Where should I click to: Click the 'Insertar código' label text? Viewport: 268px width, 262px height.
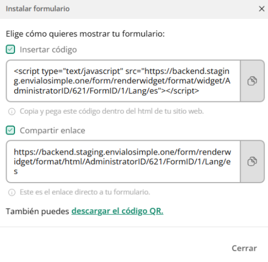pyautogui.click(x=48, y=50)
